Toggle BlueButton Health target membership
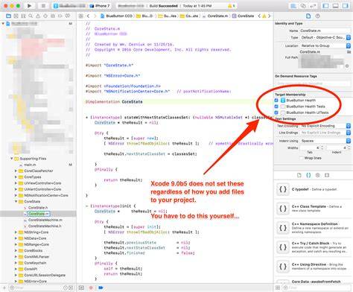 (276, 101)
